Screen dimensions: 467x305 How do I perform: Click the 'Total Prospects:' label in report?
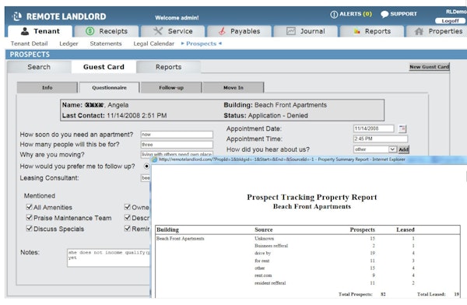356,294
